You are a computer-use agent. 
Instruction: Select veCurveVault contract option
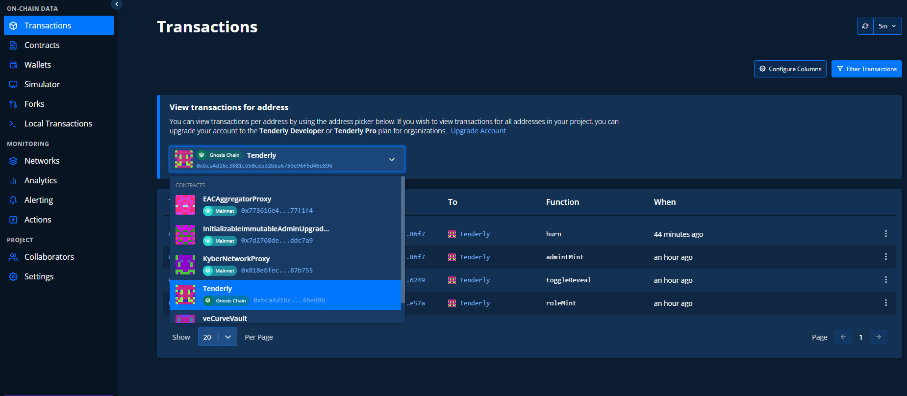click(x=285, y=317)
